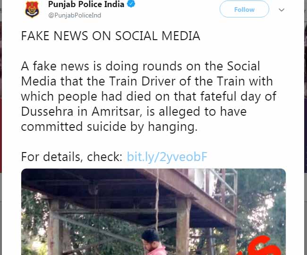Open the @PunjabPoliceInd handle

click(75, 16)
